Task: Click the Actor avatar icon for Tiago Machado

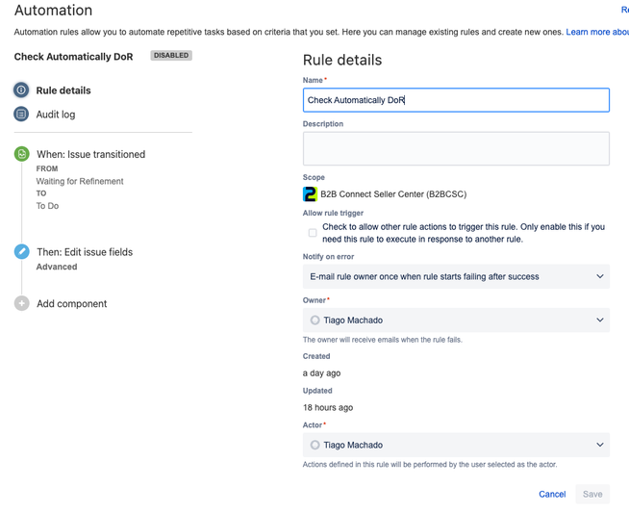Action: [314, 445]
